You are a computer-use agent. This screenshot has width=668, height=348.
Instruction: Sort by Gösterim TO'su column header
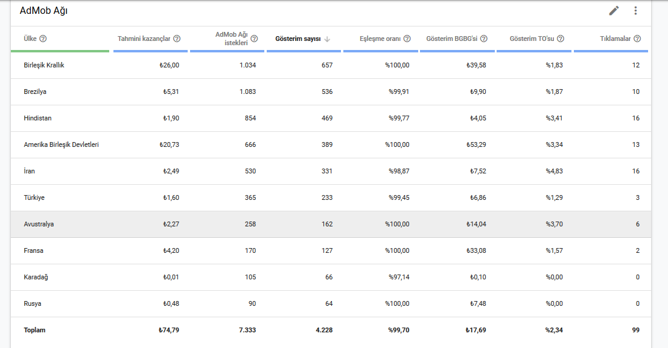[532, 39]
